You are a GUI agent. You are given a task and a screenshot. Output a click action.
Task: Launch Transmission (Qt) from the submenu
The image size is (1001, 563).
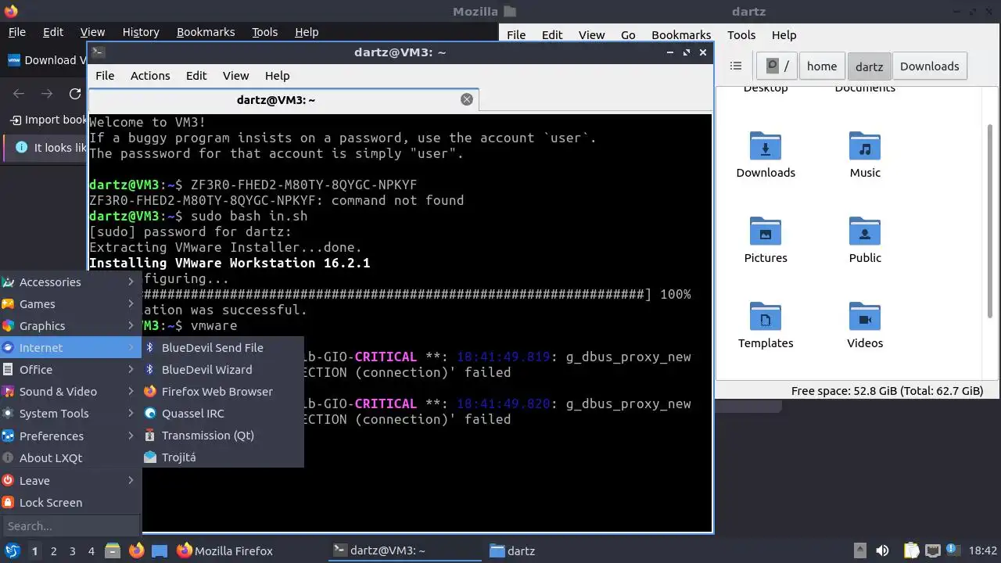point(223,436)
